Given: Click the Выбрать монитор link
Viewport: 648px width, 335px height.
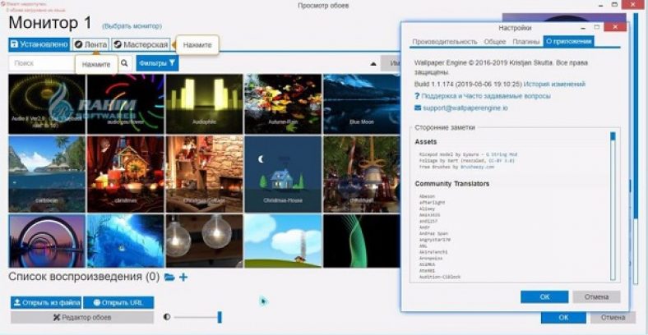Looking at the screenshot, I should (132, 26).
